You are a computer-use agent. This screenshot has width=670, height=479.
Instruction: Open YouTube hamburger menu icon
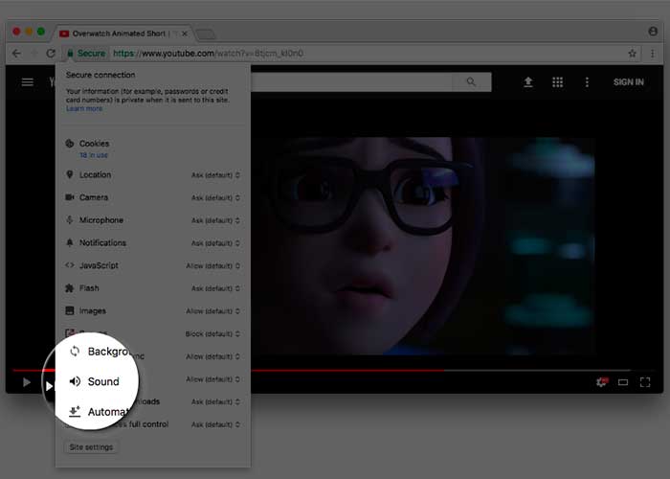(x=28, y=82)
